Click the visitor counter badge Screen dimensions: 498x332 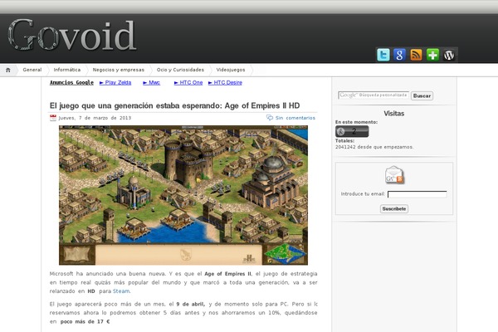coord(352,131)
